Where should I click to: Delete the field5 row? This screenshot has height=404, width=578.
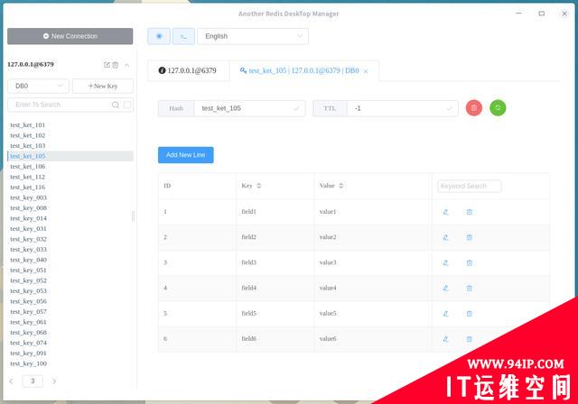(470, 314)
